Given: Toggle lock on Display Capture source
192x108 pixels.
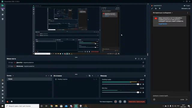Looking at the screenshot, I should (x=94, y=79).
